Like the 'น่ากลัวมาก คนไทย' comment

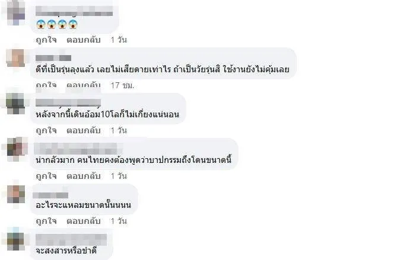click(x=46, y=176)
